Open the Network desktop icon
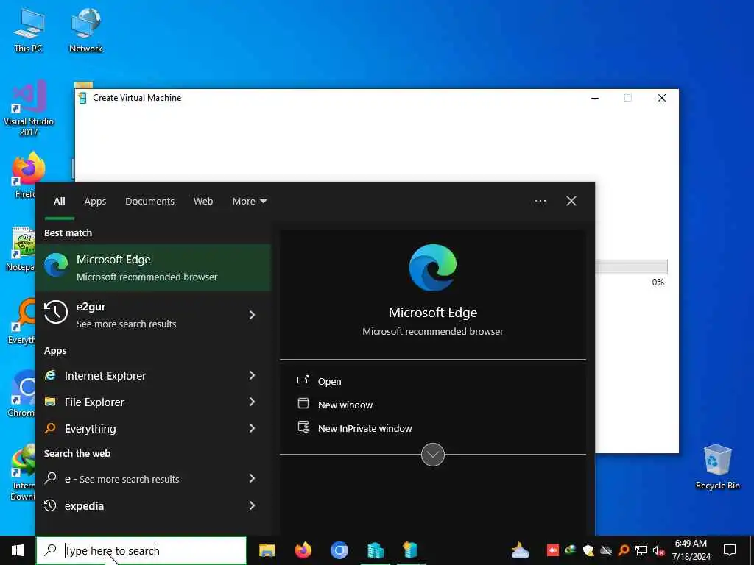This screenshot has width=754, height=565. click(x=85, y=29)
